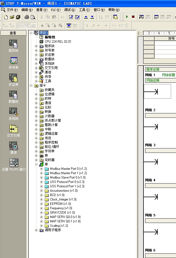Open 通信 in the 查看 sidebar
This screenshot has width=176, height=258.
point(13,148)
